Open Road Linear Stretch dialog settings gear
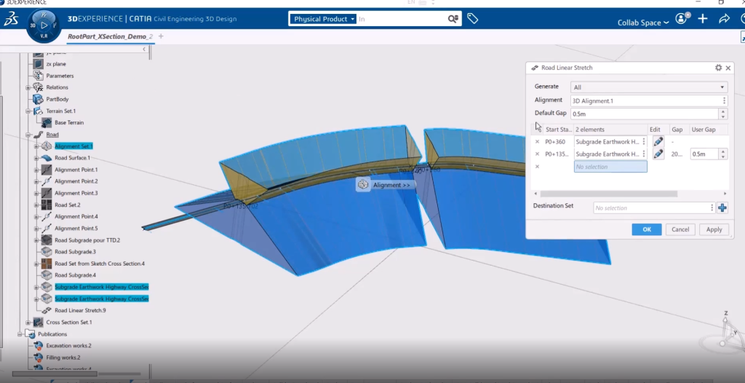Viewport: 745px width, 383px height. click(x=718, y=68)
